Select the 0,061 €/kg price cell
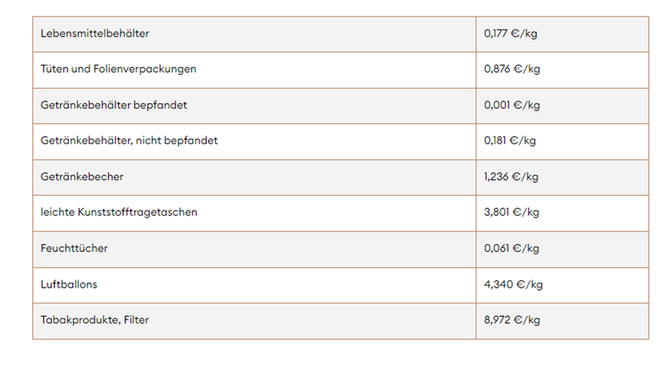 point(511,248)
